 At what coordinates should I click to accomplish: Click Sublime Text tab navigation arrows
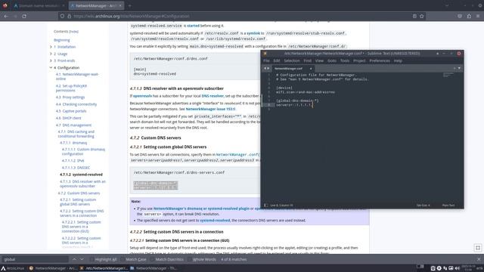click(x=266, y=68)
